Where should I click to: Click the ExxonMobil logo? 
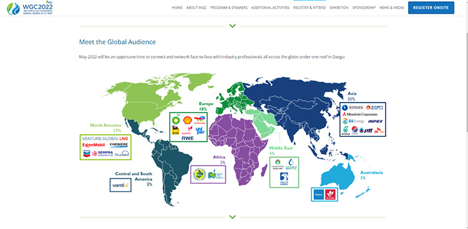pos(94,145)
